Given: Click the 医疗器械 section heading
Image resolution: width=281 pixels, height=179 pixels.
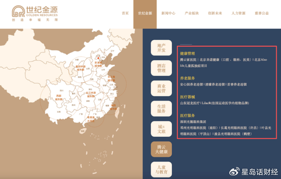Looking at the screenshot, I should (187, 97).
